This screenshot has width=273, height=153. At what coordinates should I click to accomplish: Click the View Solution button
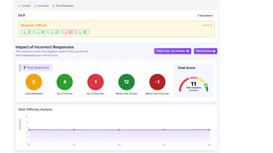pyautogui.click(x=205, y=51)
